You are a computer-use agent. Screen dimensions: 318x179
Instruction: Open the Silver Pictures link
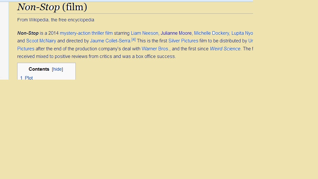[183, 41]
